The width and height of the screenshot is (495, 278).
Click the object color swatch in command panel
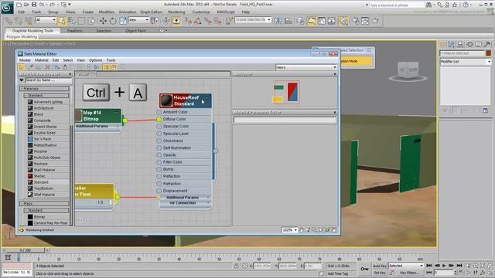click(x=488, y=53)
